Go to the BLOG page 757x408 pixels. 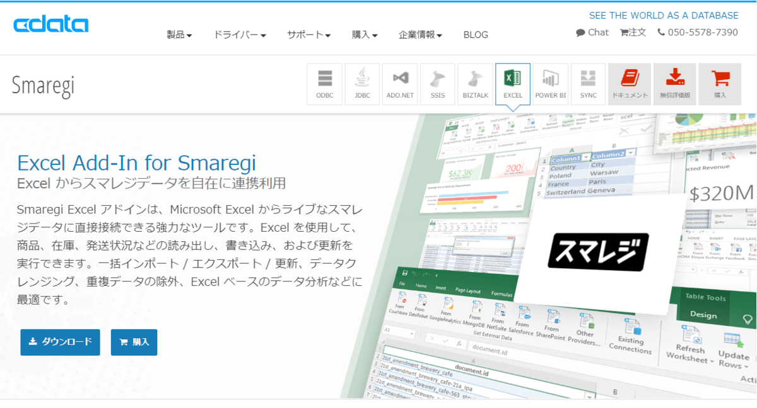476,35
